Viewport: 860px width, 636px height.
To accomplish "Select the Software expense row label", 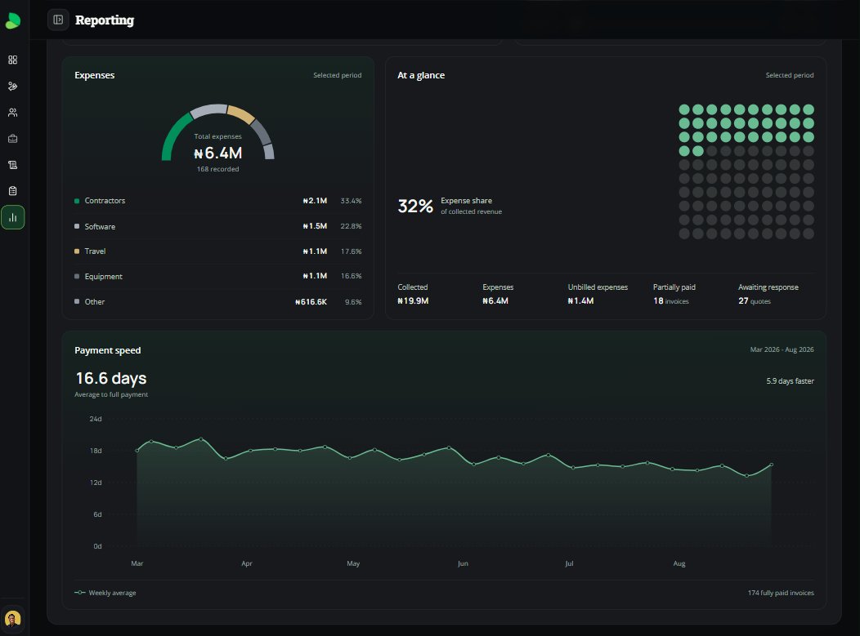I will click(x=100, y=226).
